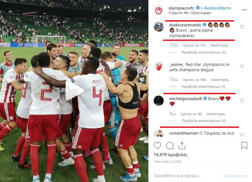Open the michelgonzalez8 username link
The width and height of the screenshot is (252, 182).
pos(186,99)
